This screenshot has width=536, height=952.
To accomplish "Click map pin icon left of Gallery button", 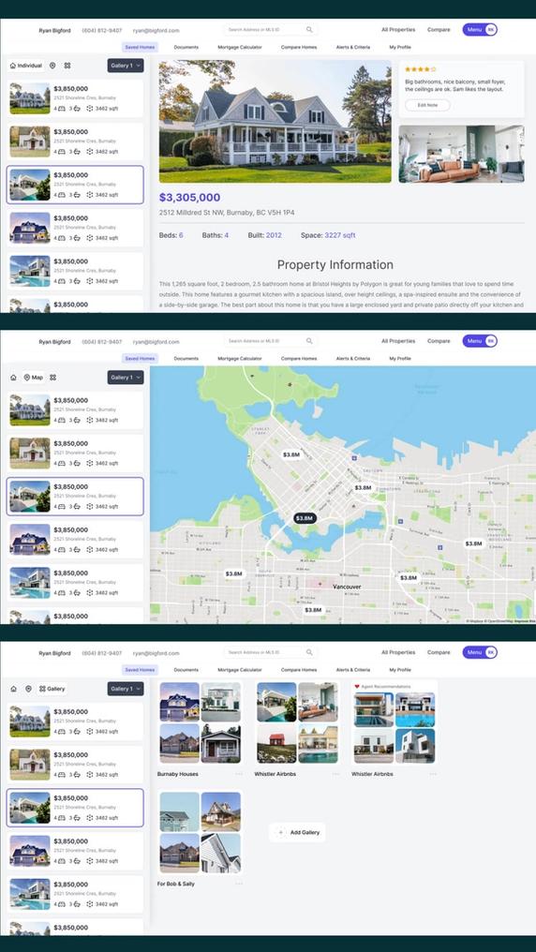I will (x=28, y=689).
